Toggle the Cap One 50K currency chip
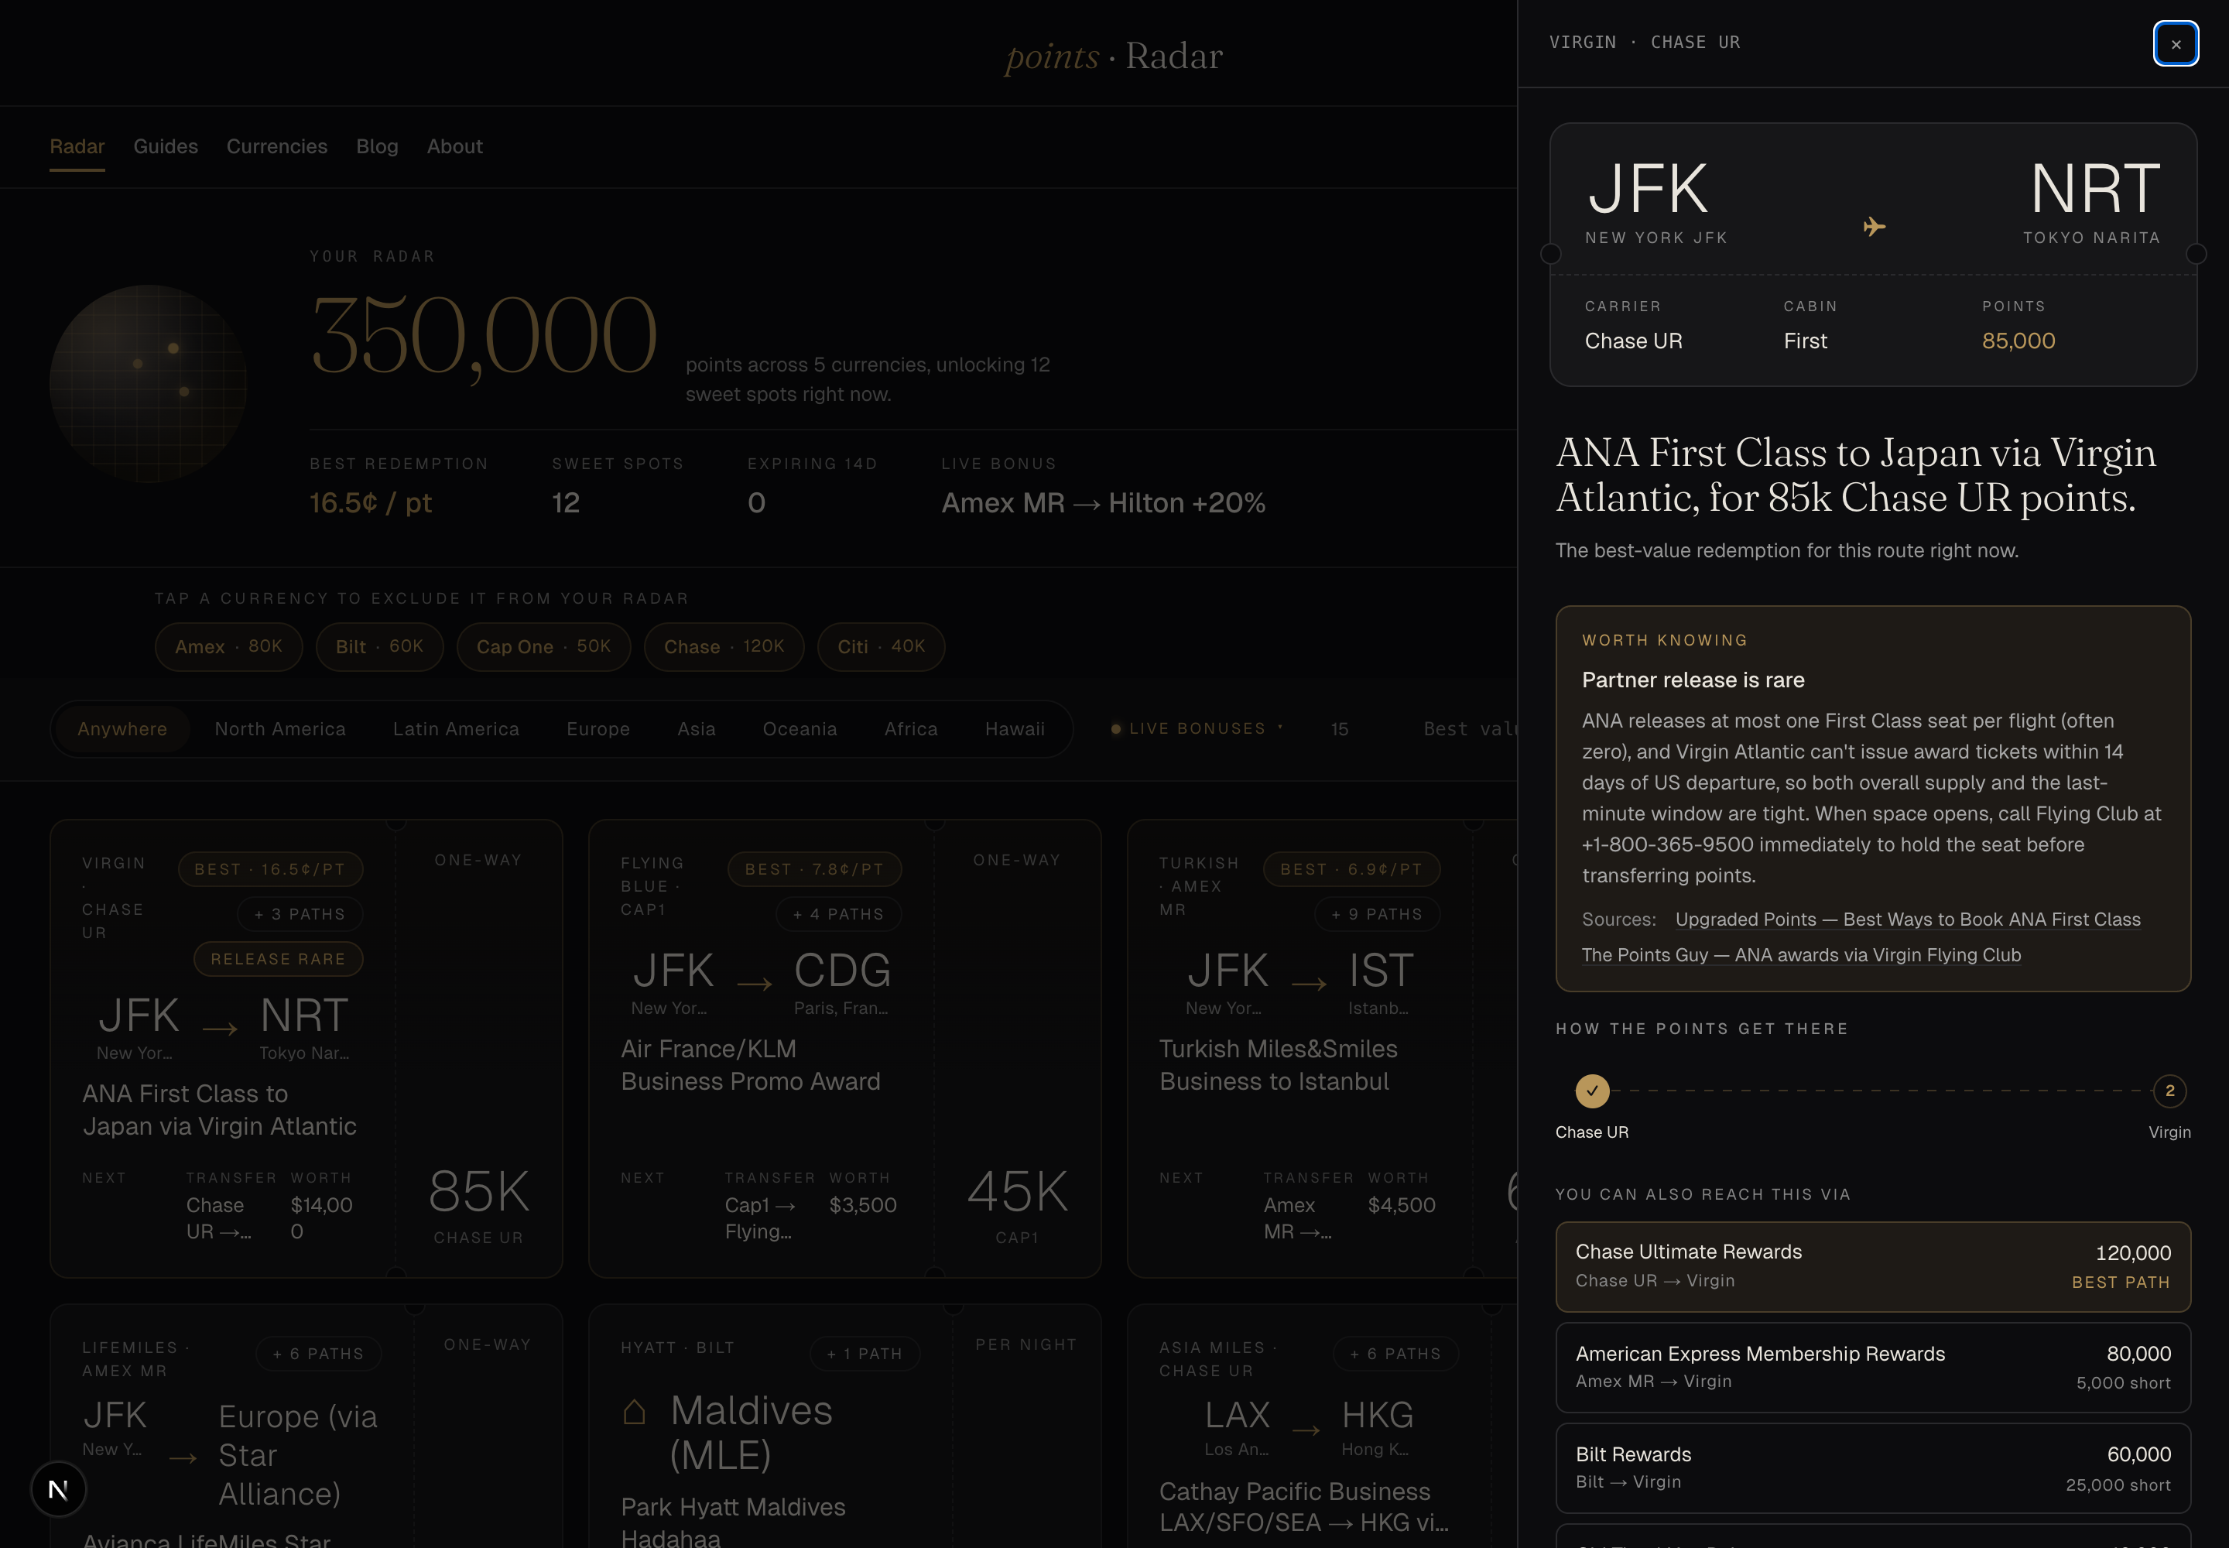This screenshot has width=2229, height=1548. coord(543,646)
